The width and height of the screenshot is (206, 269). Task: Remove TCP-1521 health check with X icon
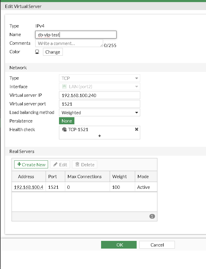click(x=137, y=129)
